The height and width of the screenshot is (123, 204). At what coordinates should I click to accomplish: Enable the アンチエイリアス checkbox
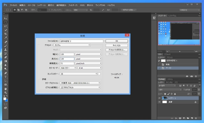(x=49, y=10)
